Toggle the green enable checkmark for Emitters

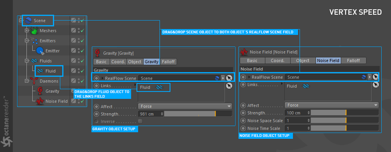tap(82, 40)
